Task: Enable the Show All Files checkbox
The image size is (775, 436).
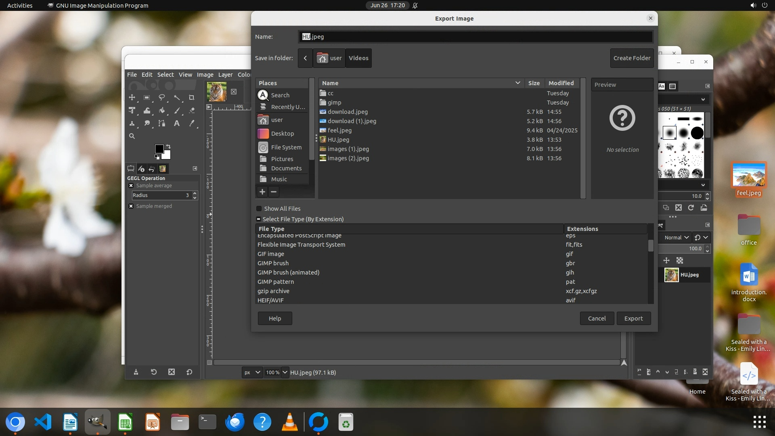Action: click(x=259, y=209)
